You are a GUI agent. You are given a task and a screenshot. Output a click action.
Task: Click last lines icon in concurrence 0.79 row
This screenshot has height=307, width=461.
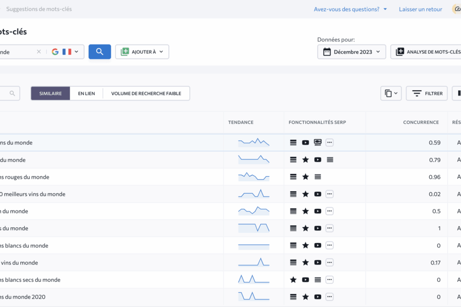(x=330, y=160)
